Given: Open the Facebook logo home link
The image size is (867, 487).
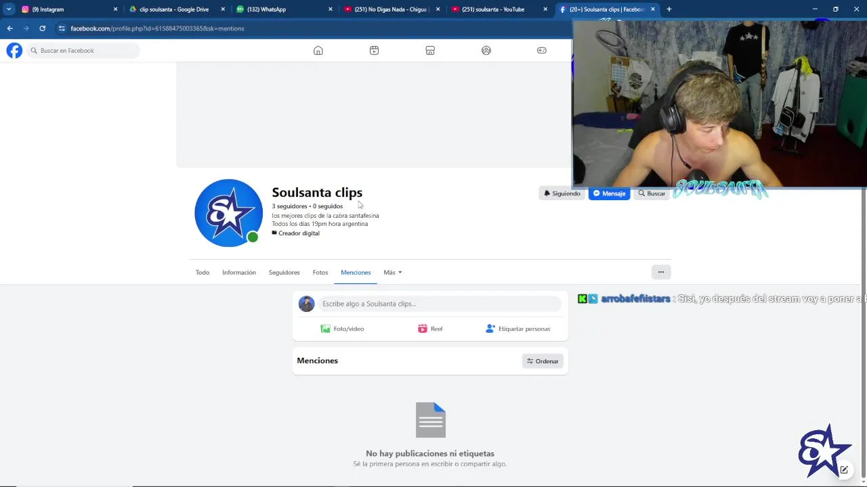Looking at the screenshot, I should pyautogui.click(x=14, y=51).
